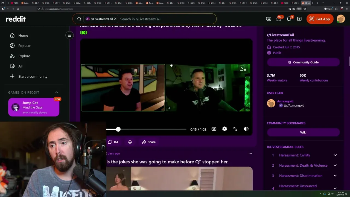Open the post about QT jokes
Screen dimensions: 350x197
[x=167, y=162]
